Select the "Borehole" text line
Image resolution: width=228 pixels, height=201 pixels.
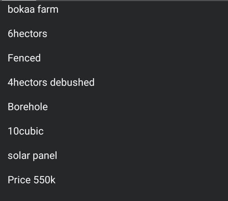pyautogui.click(x=28, y=107)
